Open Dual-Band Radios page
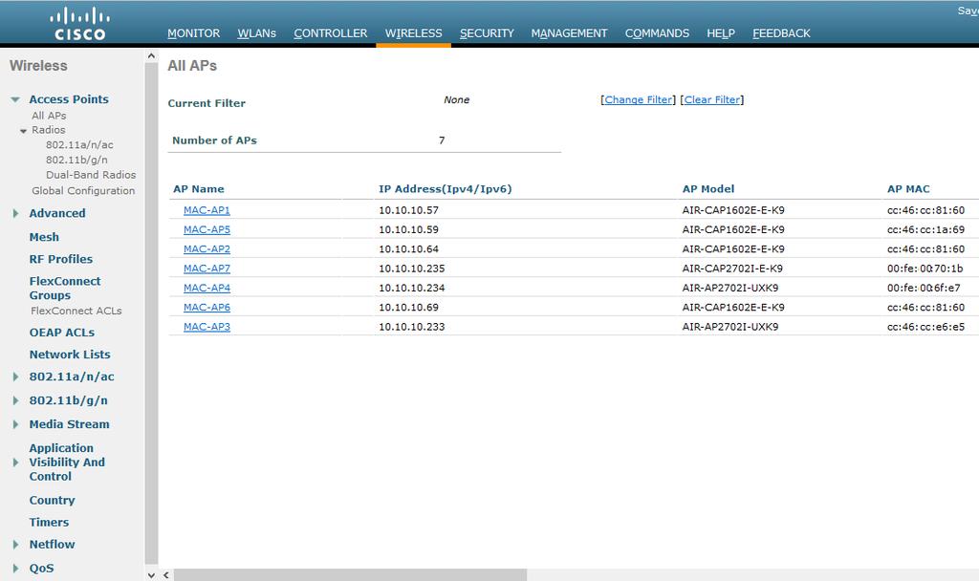Viewport: 979px width, 581px height. (x=91, y=175)
